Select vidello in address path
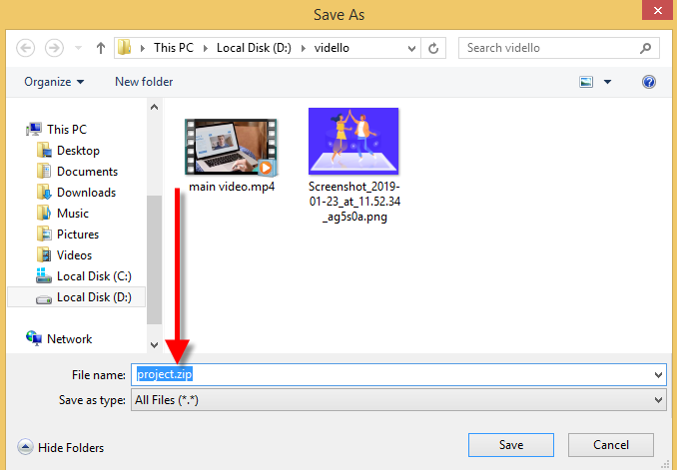Viewport: 677px width, 470px height. pyautogui.click(x=332, y=48)
